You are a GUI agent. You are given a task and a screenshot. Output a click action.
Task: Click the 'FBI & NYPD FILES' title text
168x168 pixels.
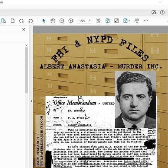100,49
